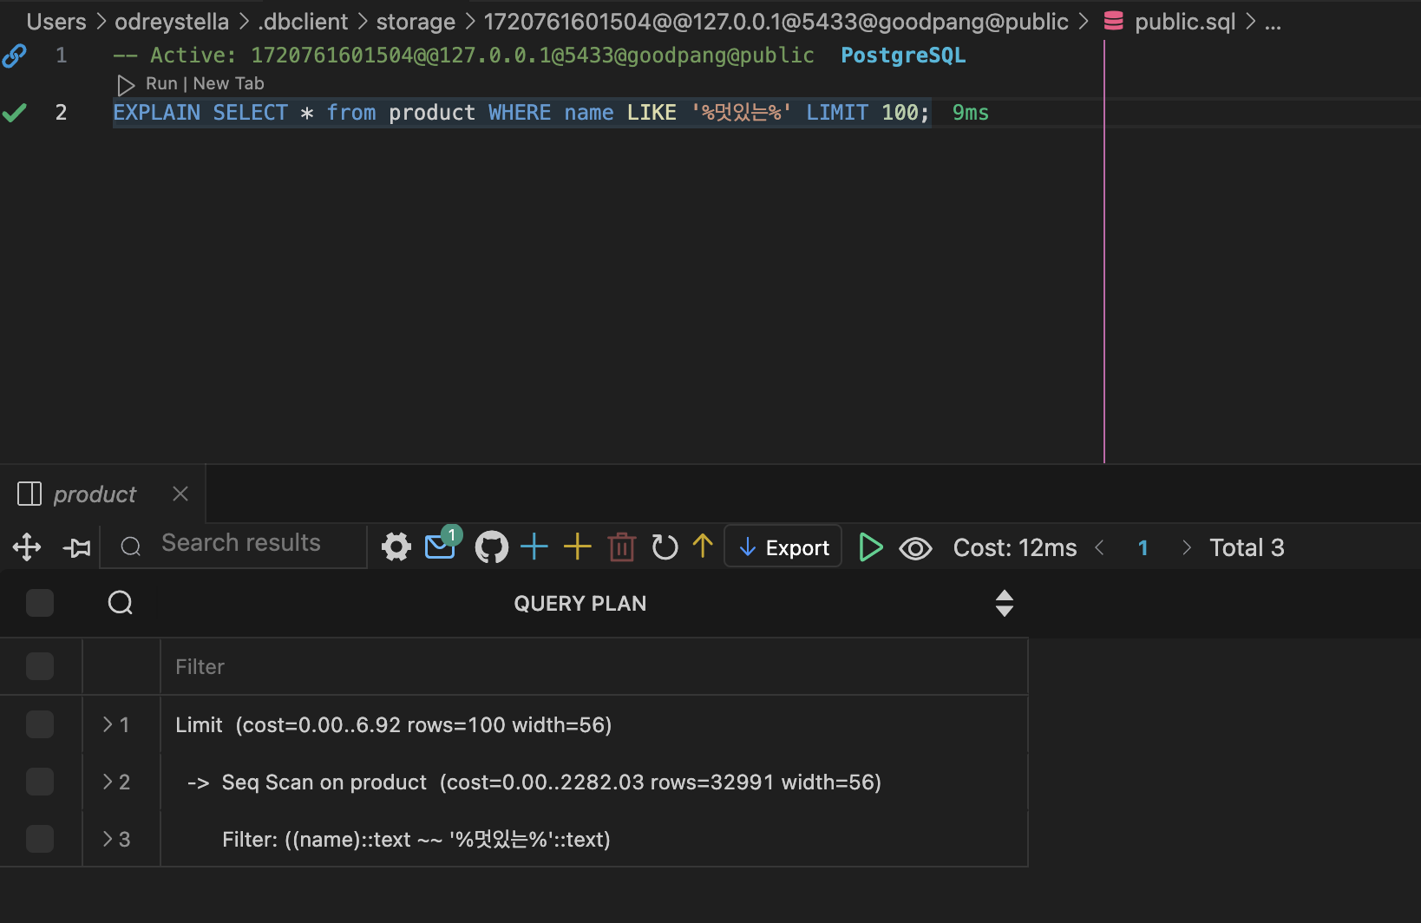
Task: Sort QUERY PLAN column with sort arrows
Action: [x=1004, y=603]
